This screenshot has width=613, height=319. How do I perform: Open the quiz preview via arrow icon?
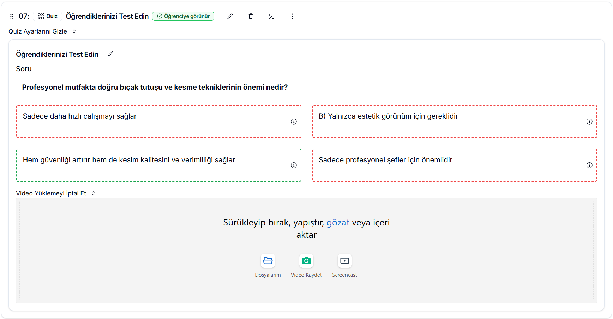click(x=271, y=16)
